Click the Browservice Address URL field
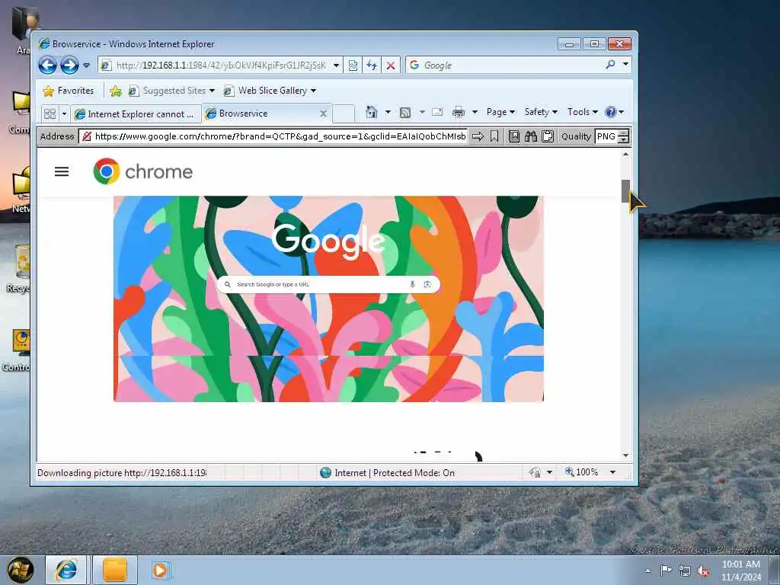This screenshot has height=585, width=780. click(273, 136)
